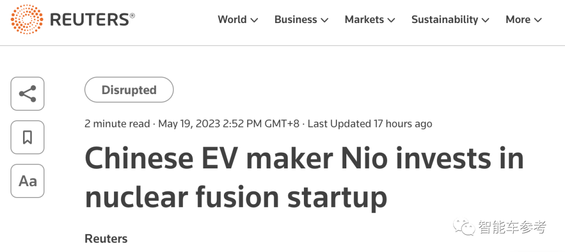Expand the chevron beside Business

324,20
